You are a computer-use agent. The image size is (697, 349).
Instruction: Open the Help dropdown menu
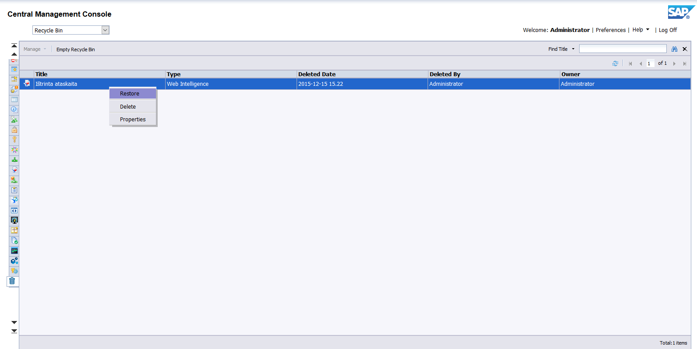coord(641,30)
